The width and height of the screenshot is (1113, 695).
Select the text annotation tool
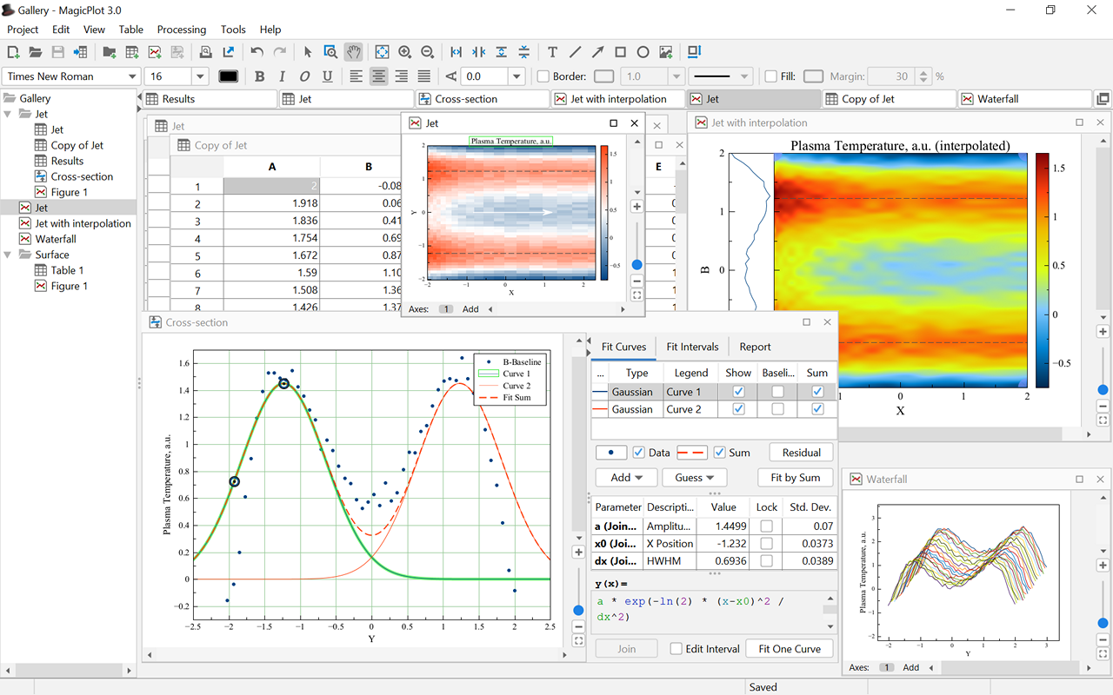point(552,52)
